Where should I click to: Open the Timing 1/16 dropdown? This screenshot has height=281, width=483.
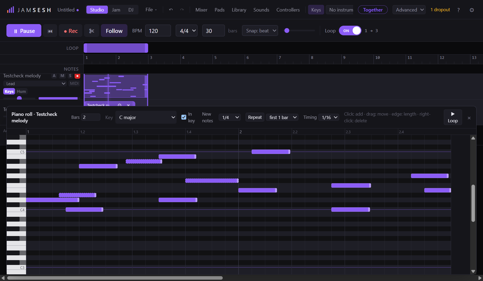[x=329, y=117]
